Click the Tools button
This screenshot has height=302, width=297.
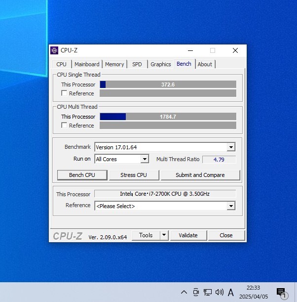click(146, 235)
